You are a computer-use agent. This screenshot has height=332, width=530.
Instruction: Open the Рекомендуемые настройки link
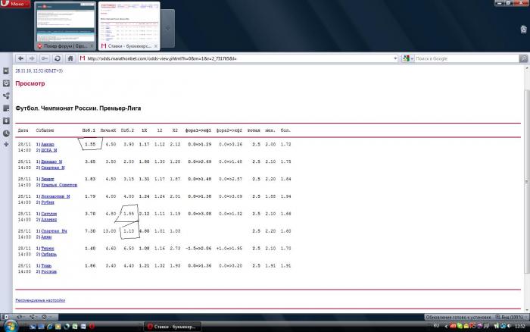40,300
